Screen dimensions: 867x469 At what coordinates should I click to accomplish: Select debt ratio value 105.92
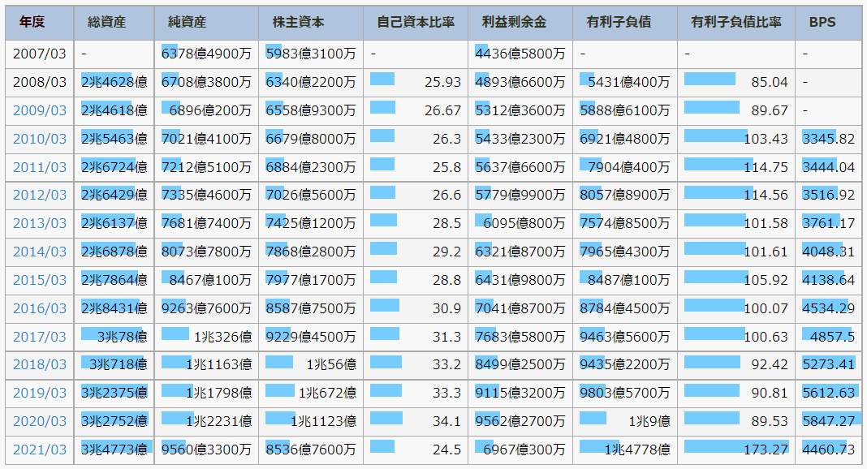click(x=766, y=280)
